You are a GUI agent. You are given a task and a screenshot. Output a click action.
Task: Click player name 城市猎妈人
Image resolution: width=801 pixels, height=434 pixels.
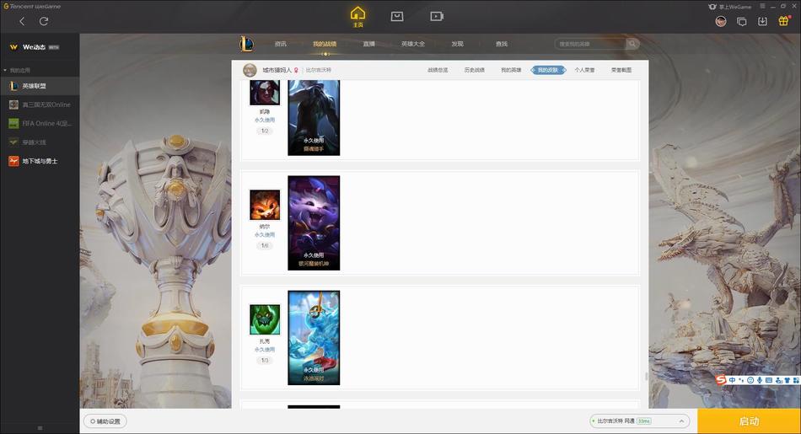[277, 70]
